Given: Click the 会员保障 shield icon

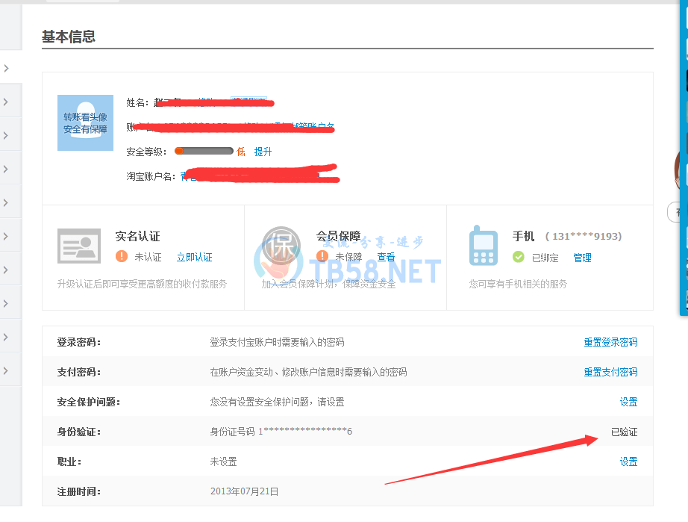Looking at the screenshot, I should (281, 246).
